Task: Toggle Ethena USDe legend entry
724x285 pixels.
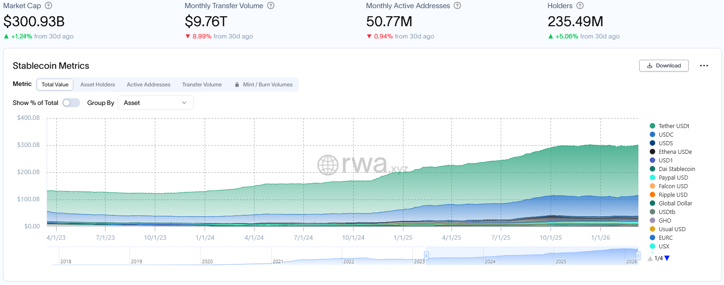Action: point(675,152)
